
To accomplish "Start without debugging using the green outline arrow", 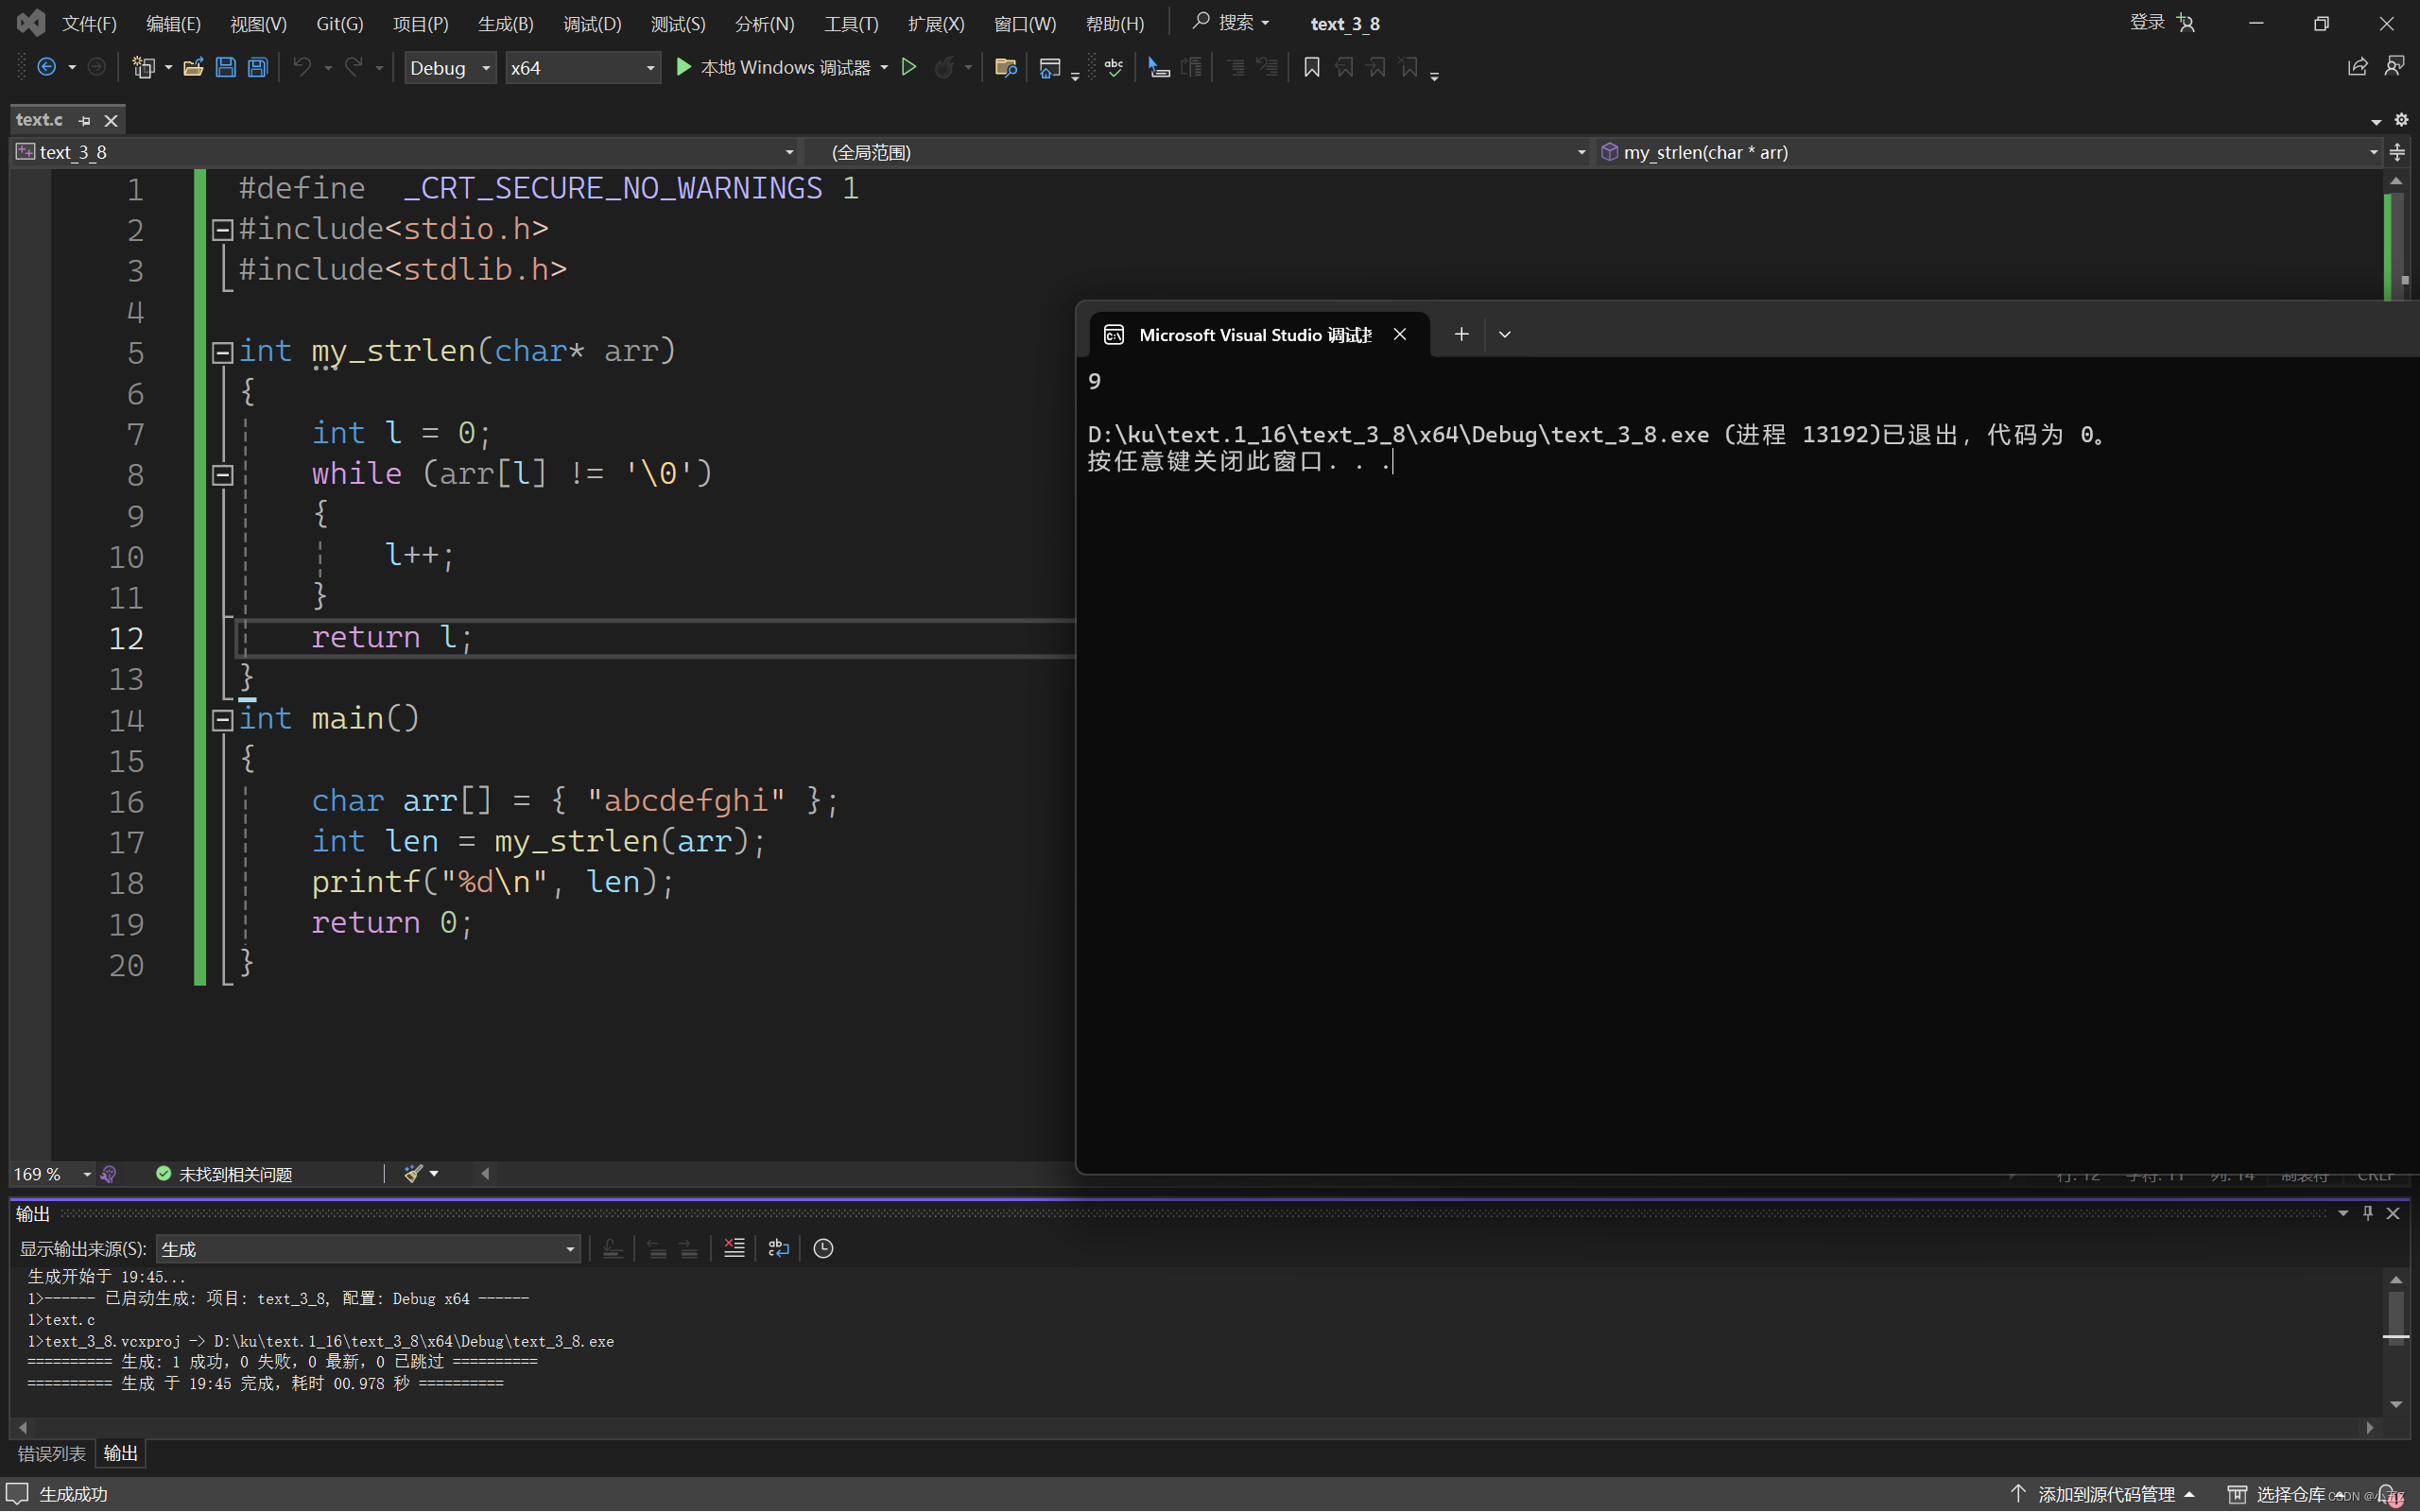I will (x=908, y=68).
